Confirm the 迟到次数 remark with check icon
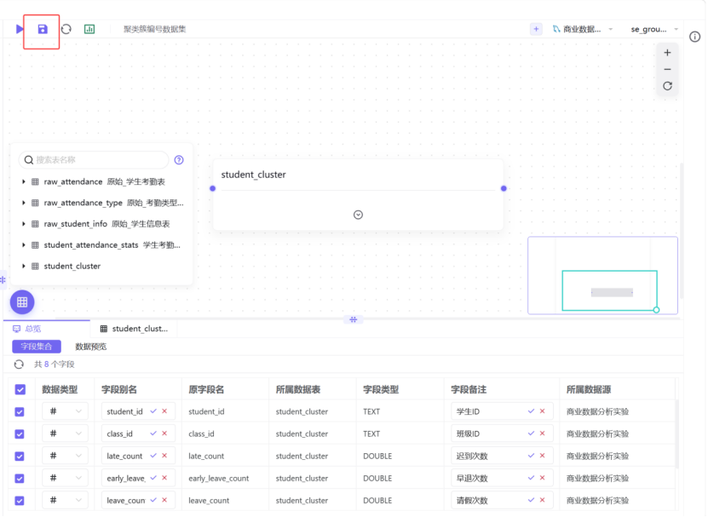The image size is (708, 517). coord(531,456)
